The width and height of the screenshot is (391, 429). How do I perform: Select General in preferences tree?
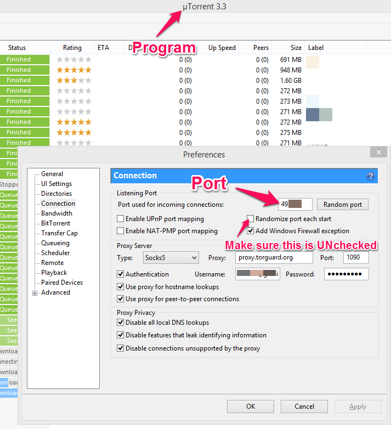52,174
